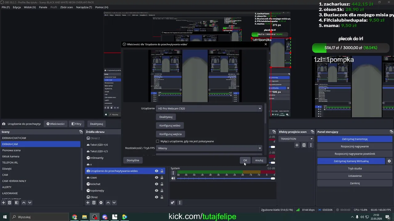Click Zatrzymaj transmisję button
The height and width of the screenshot is (221, 394).
[355, 139]
